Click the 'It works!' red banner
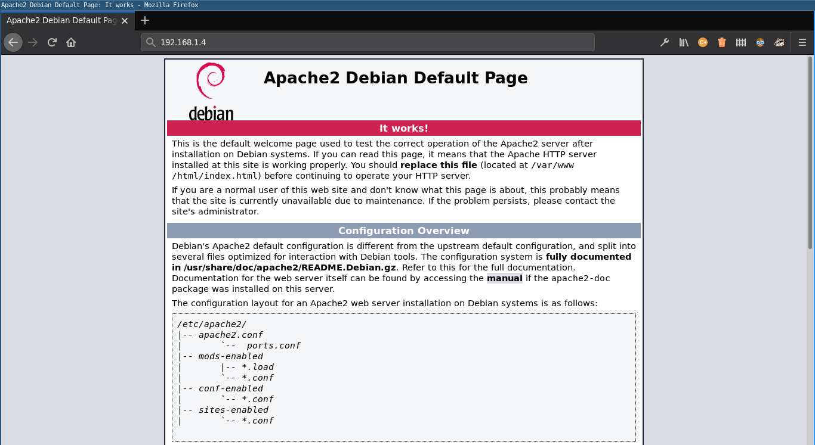The width and height of the screenshot is (815, 445). click(x=404, y=128)
